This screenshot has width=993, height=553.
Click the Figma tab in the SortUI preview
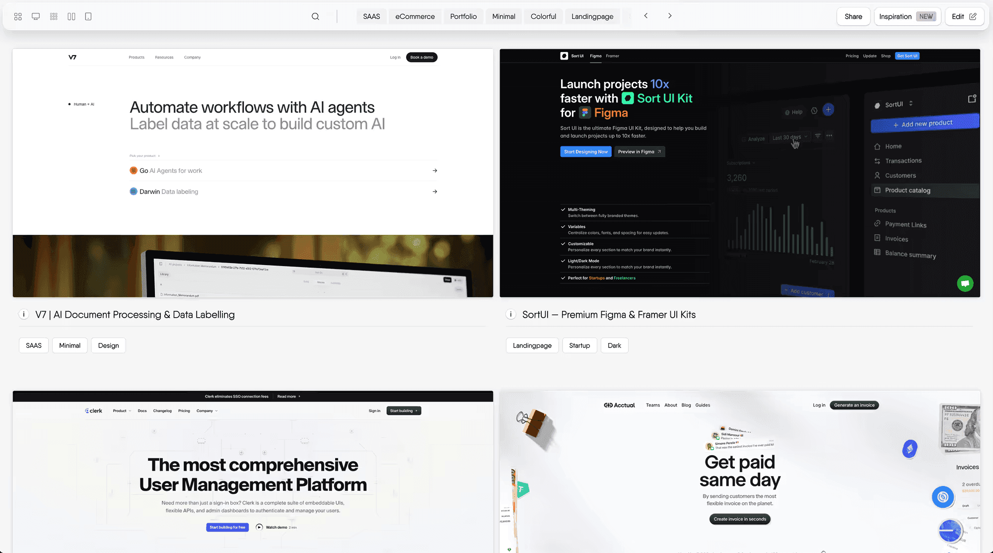[596, 56]
